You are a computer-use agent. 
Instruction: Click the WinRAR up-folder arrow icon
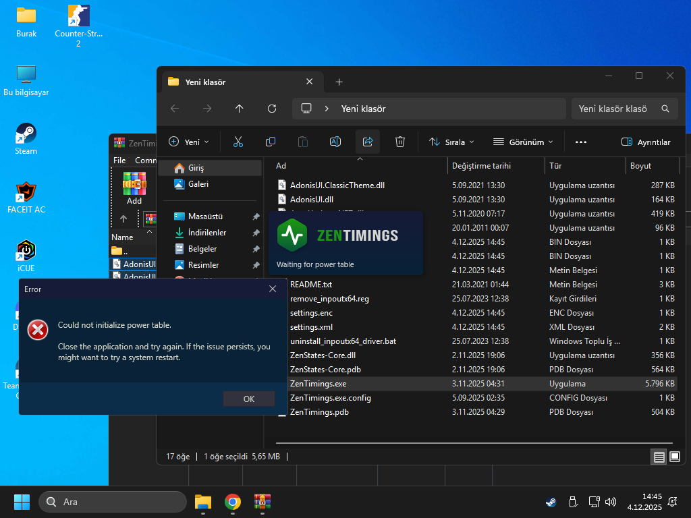[x=123, y=219]
